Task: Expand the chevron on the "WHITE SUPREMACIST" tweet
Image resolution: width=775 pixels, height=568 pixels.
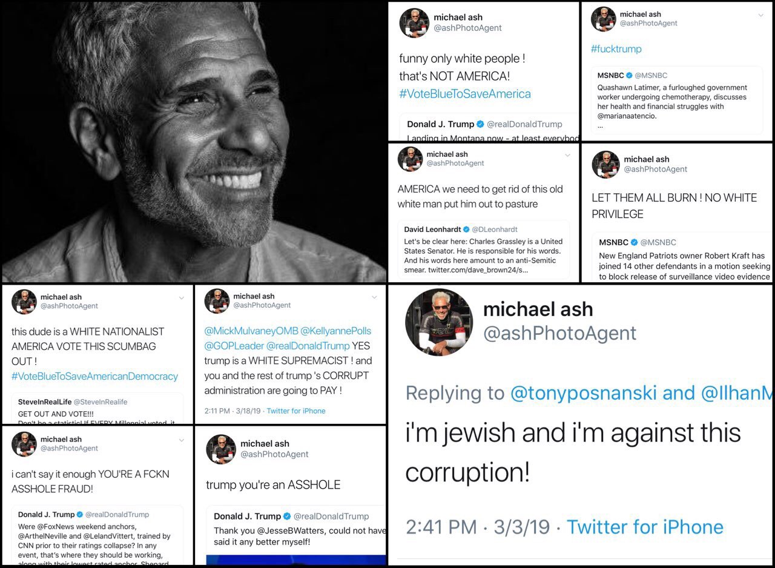Action: pyautogui.click(x=374, y=297)
